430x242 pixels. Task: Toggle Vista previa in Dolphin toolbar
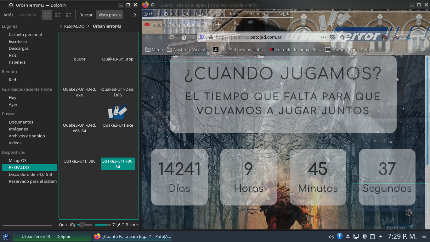(x=110, y=15)
